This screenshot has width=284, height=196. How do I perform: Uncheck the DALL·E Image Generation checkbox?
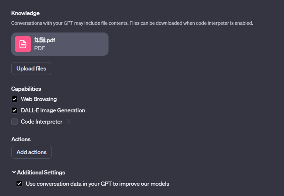point(14,110)
